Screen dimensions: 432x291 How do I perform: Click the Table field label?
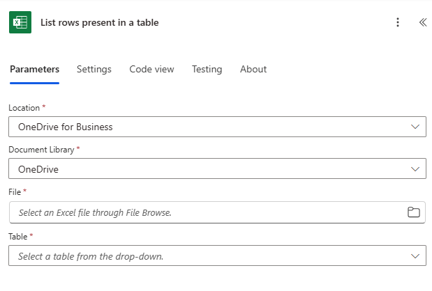click(x=18, y=236)
